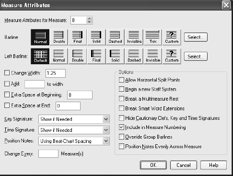Select the Solid barline icon

pos(96,37)
